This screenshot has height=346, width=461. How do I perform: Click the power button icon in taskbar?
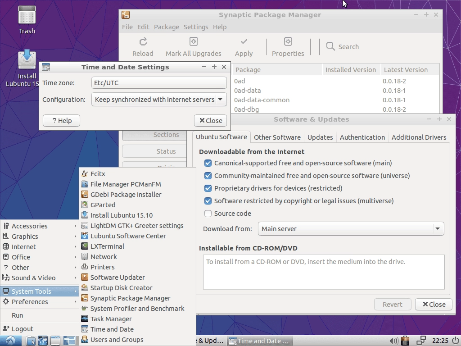pyautogui.click(x=456, y=341)
